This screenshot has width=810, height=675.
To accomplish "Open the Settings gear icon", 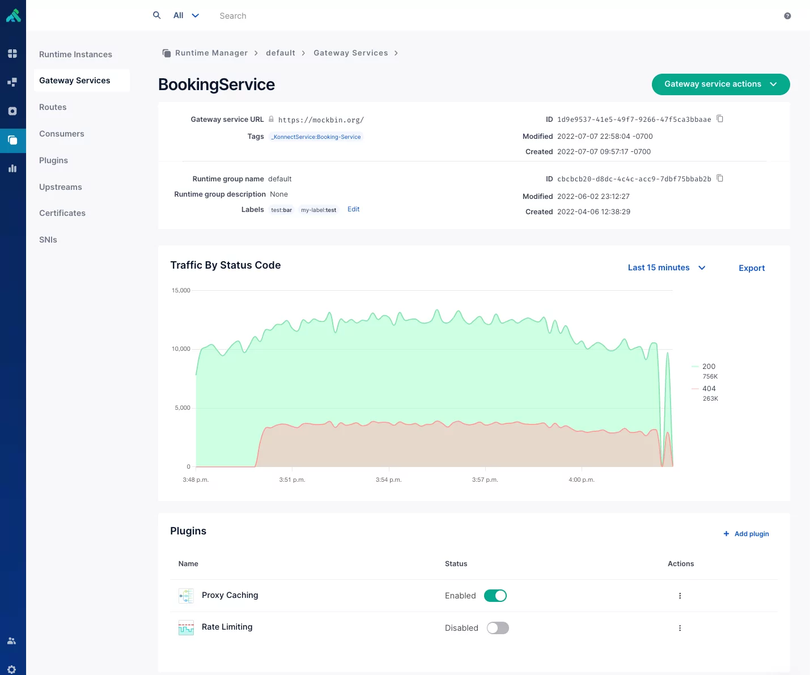I will coord(12,669).
